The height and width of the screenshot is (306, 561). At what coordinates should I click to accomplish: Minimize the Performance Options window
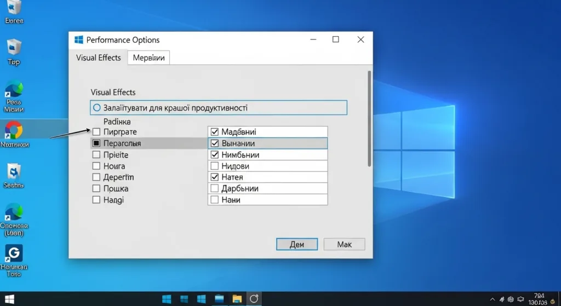coord(313,39)
